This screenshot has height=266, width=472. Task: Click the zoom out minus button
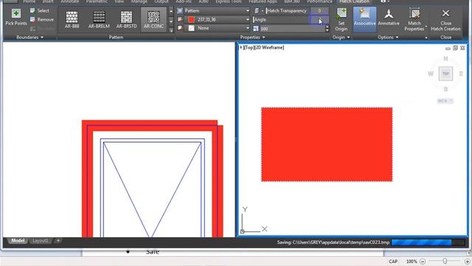(423, 262)
